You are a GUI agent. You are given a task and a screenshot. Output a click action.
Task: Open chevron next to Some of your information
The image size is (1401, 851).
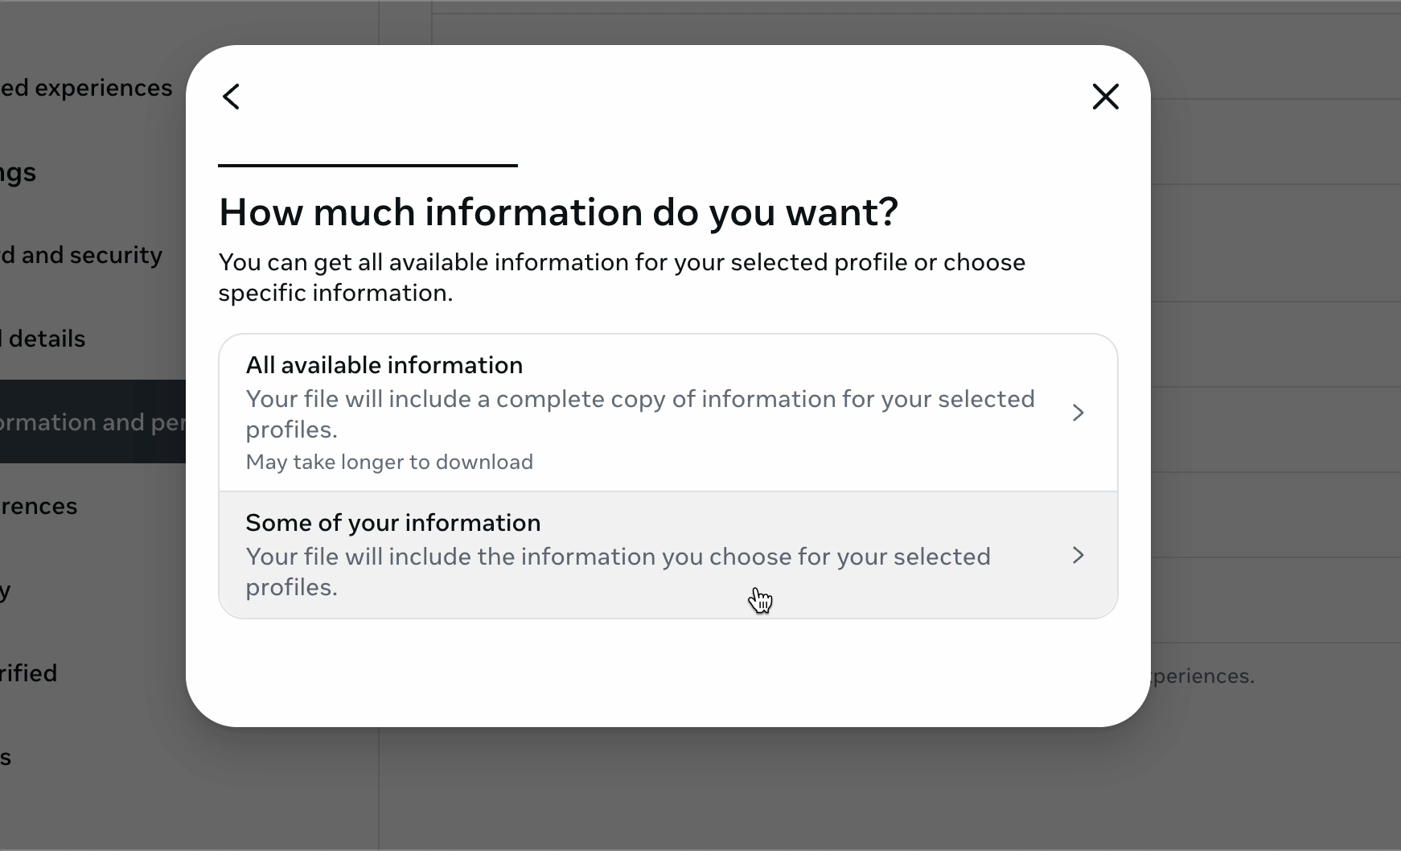tap(1078, 555)
